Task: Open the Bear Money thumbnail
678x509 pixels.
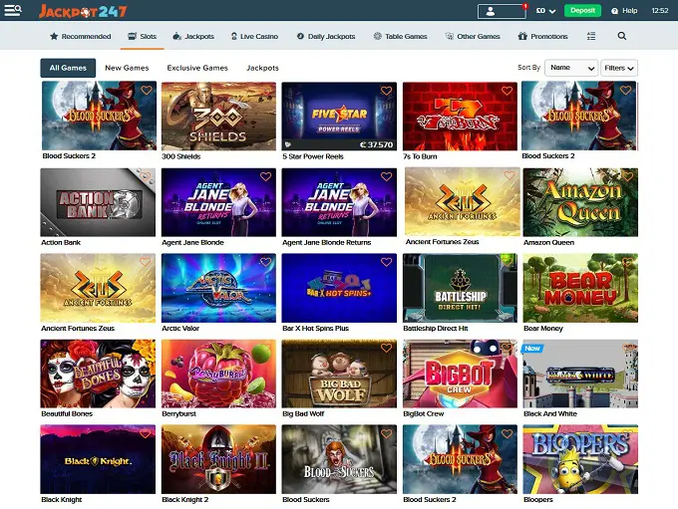Action: tap(580, 288)
